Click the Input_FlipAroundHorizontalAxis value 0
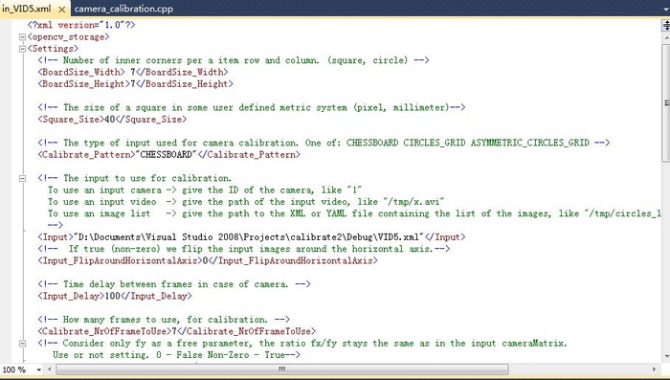This screenshot has width=670, height=380. pyautogui.click(x=205, y=260)
